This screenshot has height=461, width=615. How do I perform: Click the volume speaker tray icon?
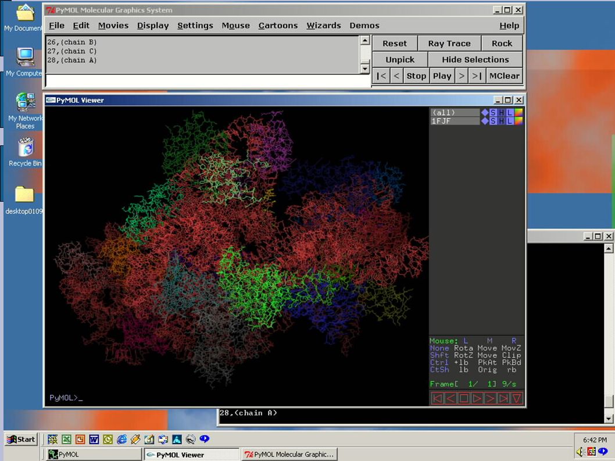tap(580, 452)
